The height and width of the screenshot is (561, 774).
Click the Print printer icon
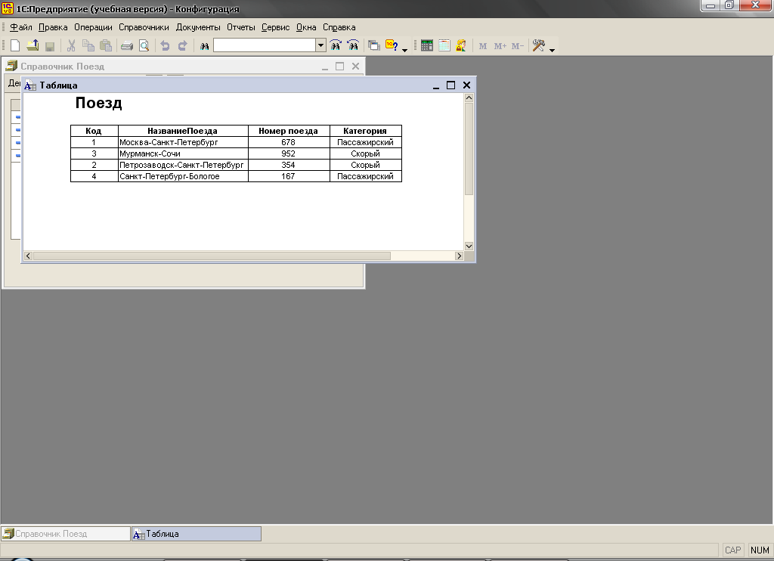click(x=127, y=46)
